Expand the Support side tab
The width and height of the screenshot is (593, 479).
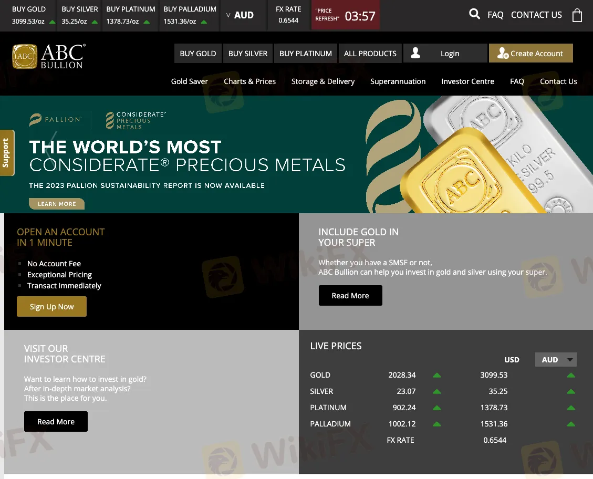coord(7,152)
